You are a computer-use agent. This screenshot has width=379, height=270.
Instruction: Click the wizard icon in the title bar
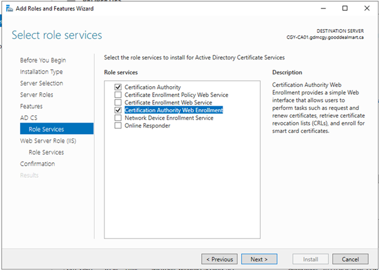click(x=9, y=8)
